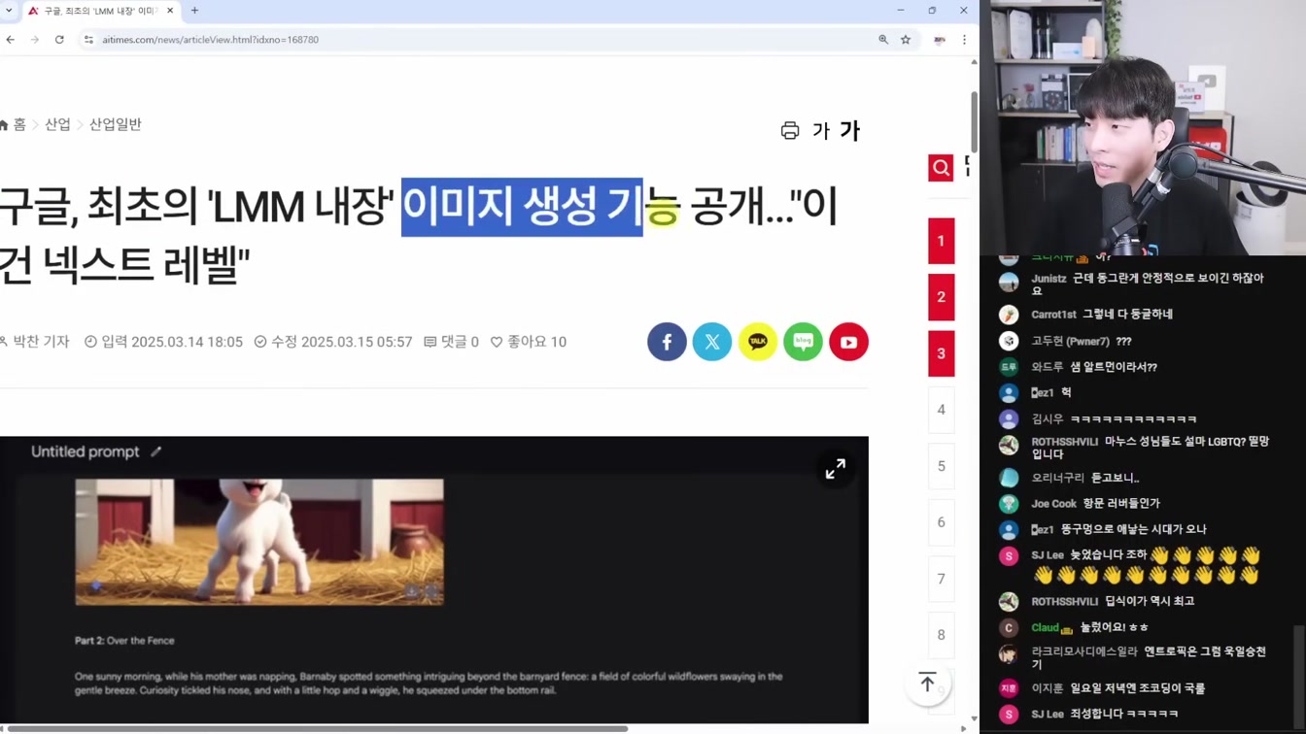Screen dimensions: 1306x734
Task: Click the home icon in breadcrumb
Action: 4,125
